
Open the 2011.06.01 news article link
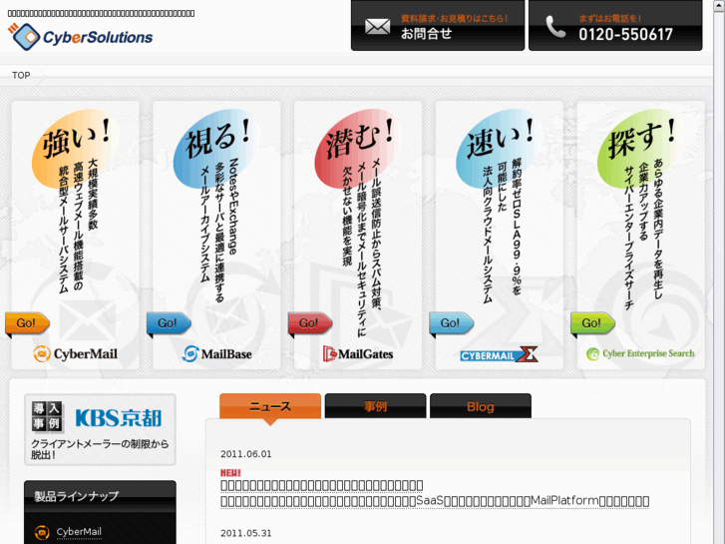click(435, 493)
